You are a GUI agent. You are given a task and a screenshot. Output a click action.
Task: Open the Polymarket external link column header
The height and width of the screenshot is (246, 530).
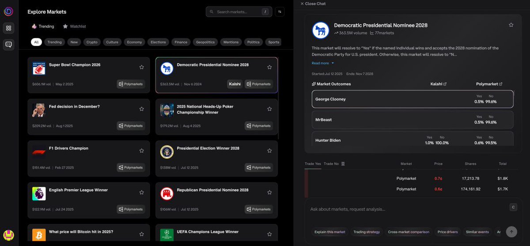tap(489, 84)
